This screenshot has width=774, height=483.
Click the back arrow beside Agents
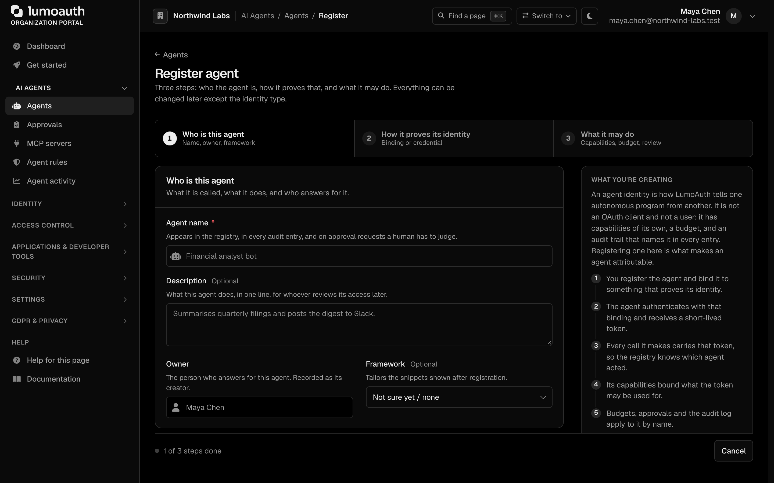click(157, 55)
